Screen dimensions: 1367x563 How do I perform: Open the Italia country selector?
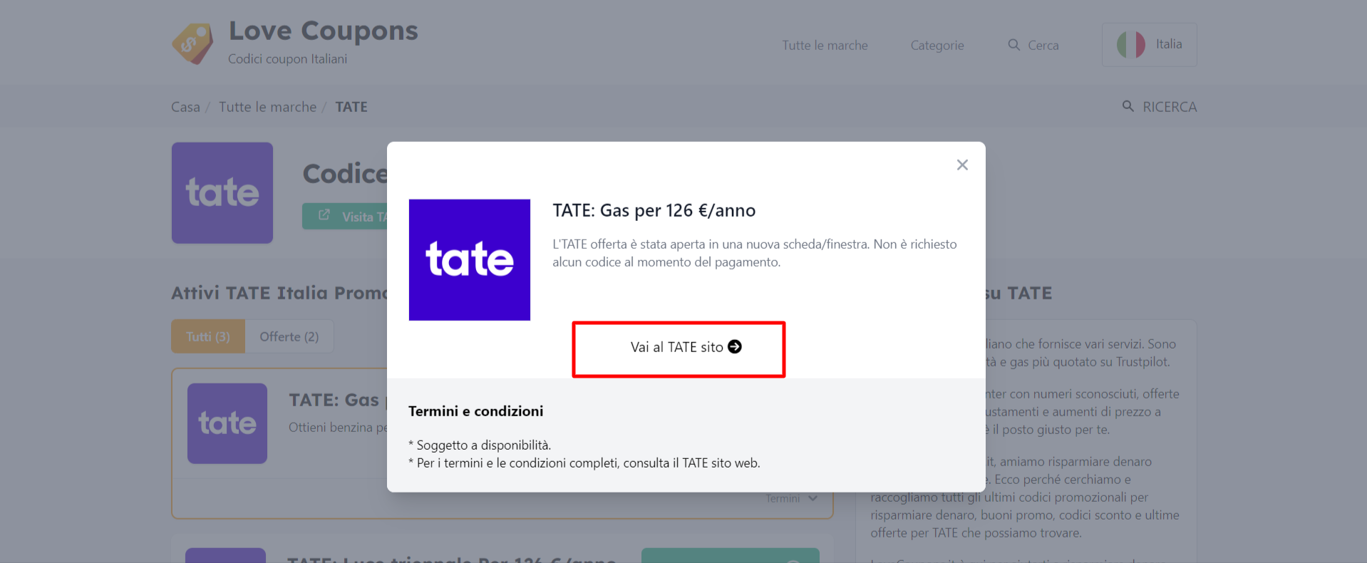[1149, 44]
